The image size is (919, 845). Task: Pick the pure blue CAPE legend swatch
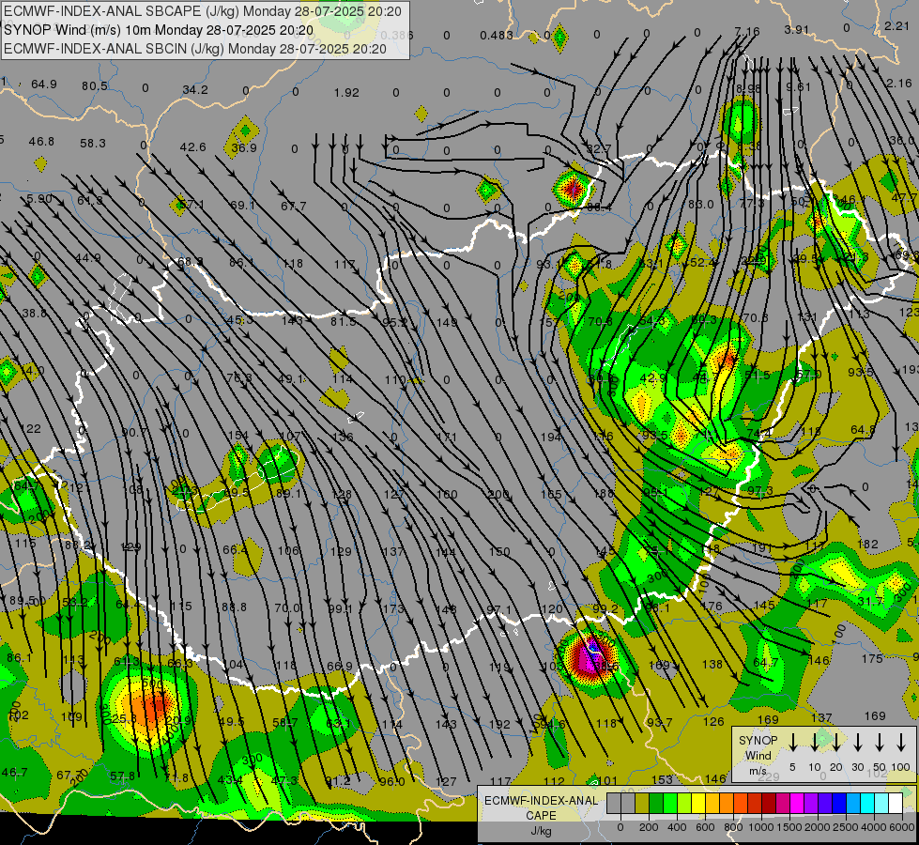pos(838,803)
